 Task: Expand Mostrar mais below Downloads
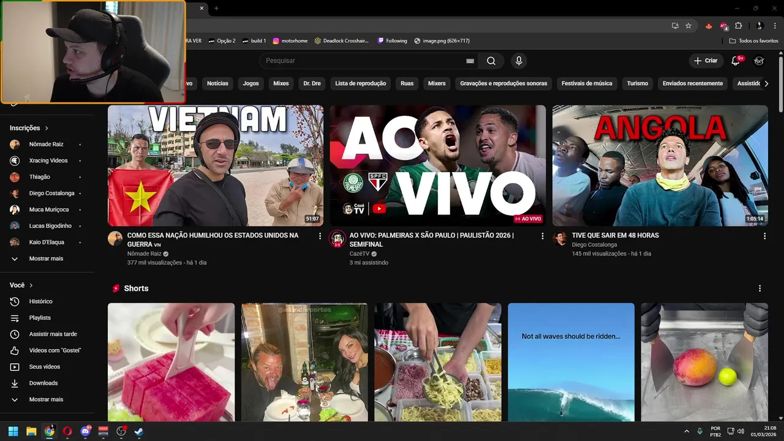(46, 399)
